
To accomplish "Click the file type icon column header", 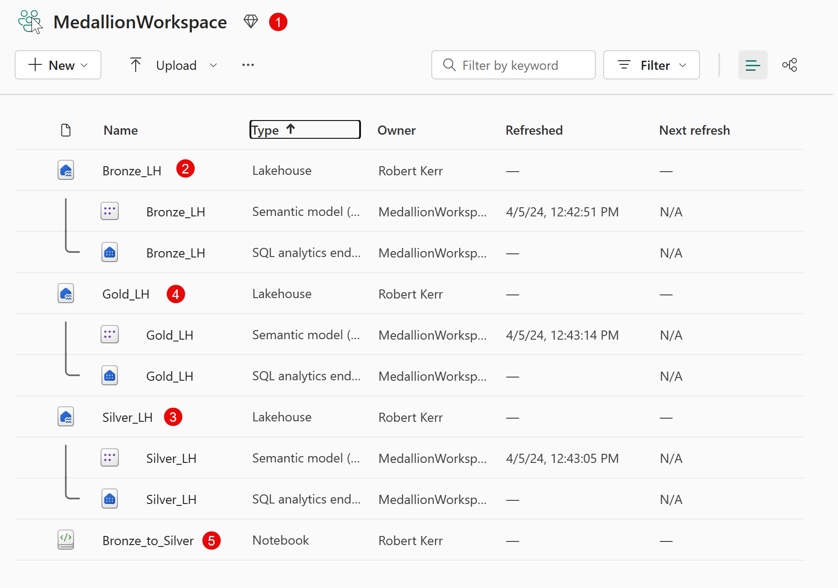I will tap(66, 130).
